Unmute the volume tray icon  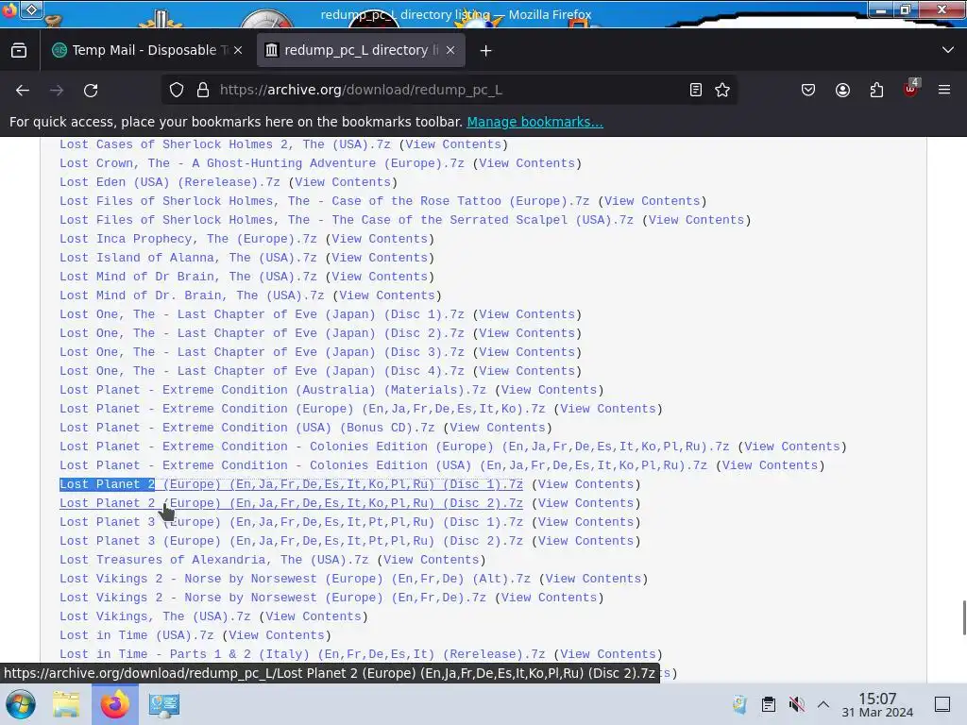(x=797, y=704)
